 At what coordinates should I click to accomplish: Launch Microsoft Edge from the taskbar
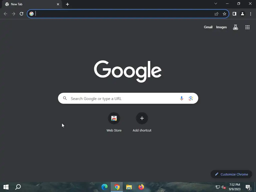point(104,187)
